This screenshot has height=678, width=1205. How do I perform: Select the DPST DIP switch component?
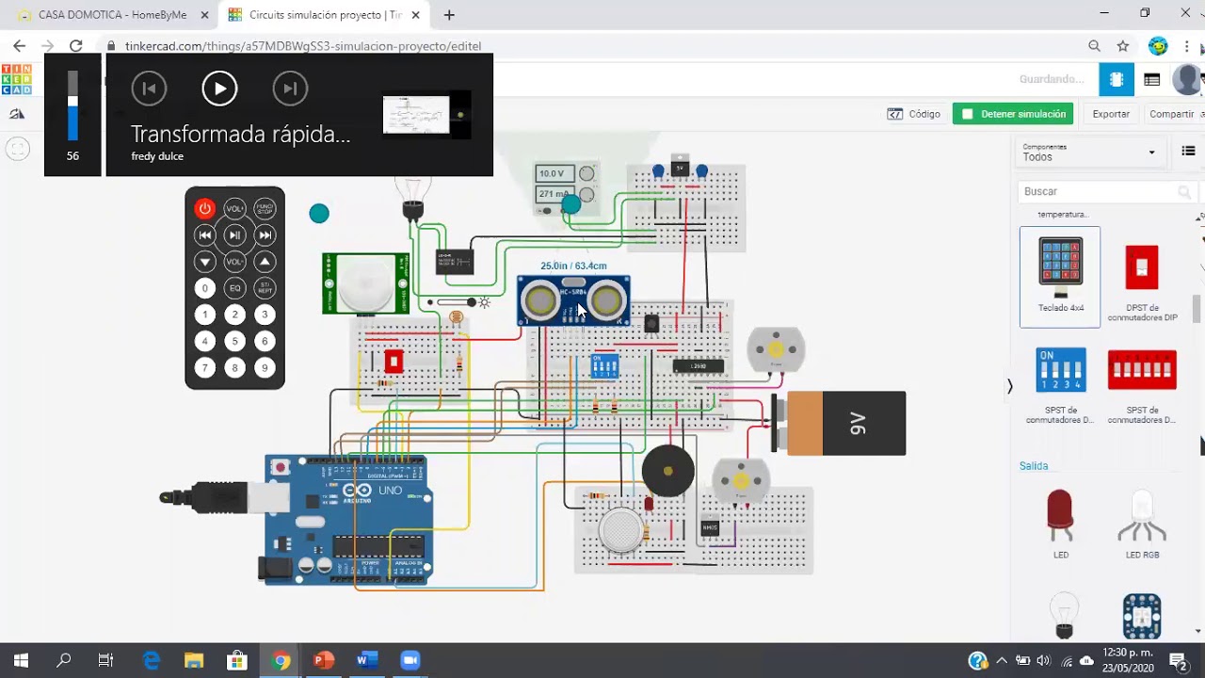pos(1142,277)
